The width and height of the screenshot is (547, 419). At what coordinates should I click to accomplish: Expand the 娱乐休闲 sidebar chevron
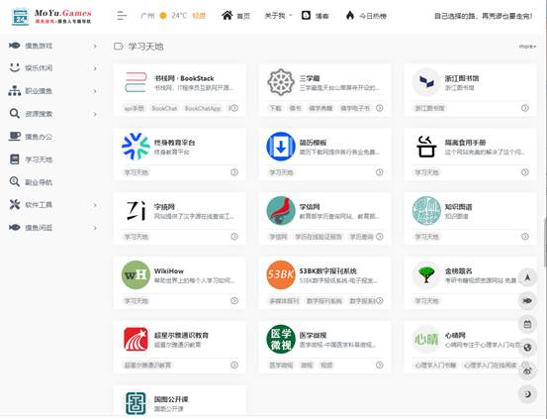95,68
